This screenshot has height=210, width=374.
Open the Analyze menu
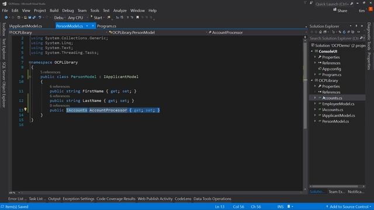pyautogui.click(x=120, y=10)
